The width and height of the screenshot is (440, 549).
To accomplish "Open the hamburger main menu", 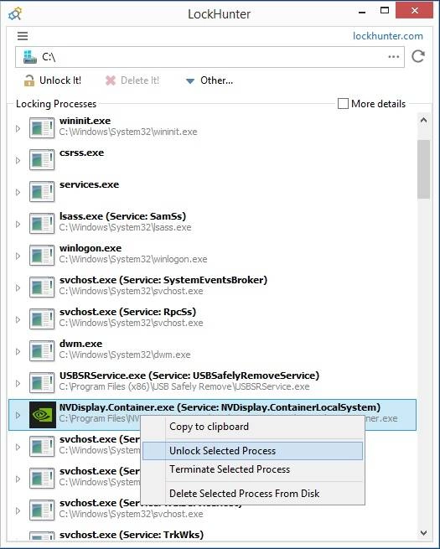I will [23, 36].
